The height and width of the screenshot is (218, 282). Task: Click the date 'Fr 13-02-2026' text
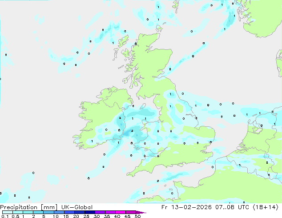pos(186,207)
